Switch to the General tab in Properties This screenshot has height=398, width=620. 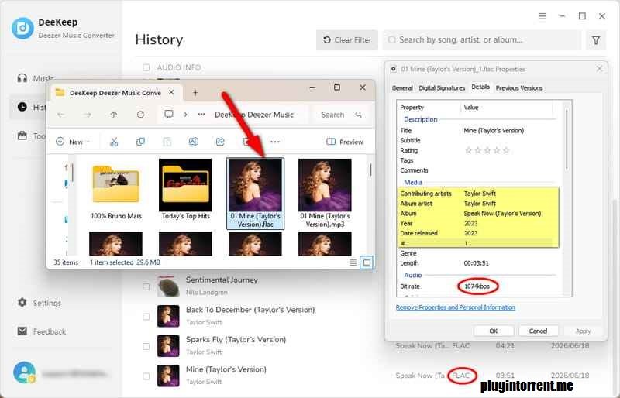[402, 88]
